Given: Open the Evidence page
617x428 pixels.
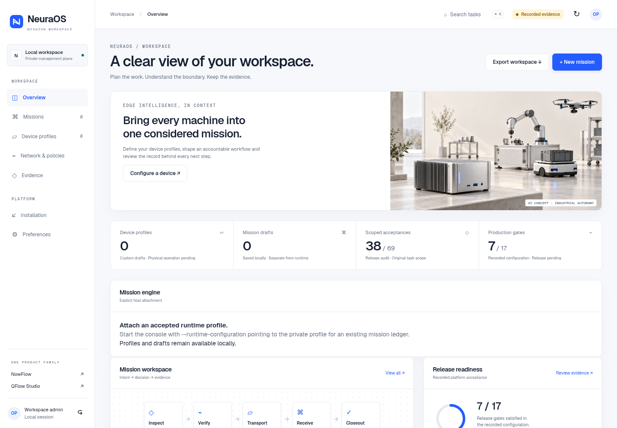Looking at the screenshot, I should pos(47,175).
